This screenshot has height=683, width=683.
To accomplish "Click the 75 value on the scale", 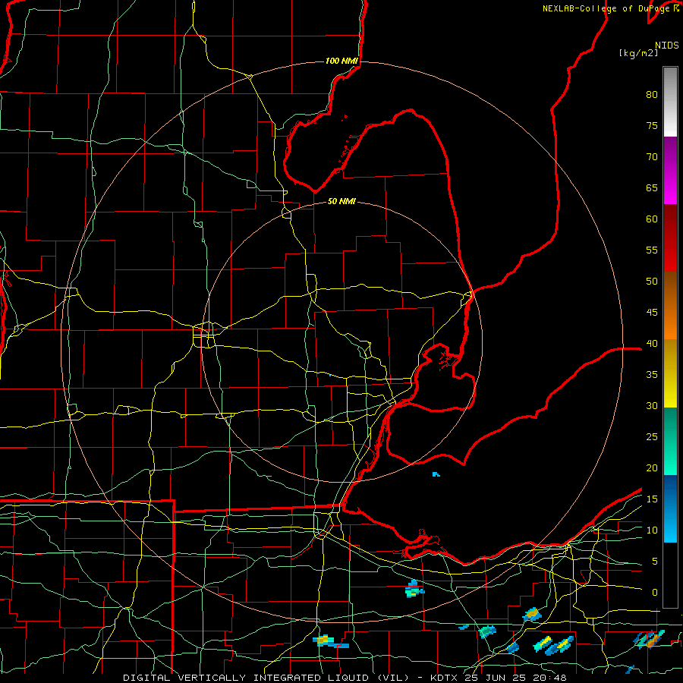I will (652, 126).
